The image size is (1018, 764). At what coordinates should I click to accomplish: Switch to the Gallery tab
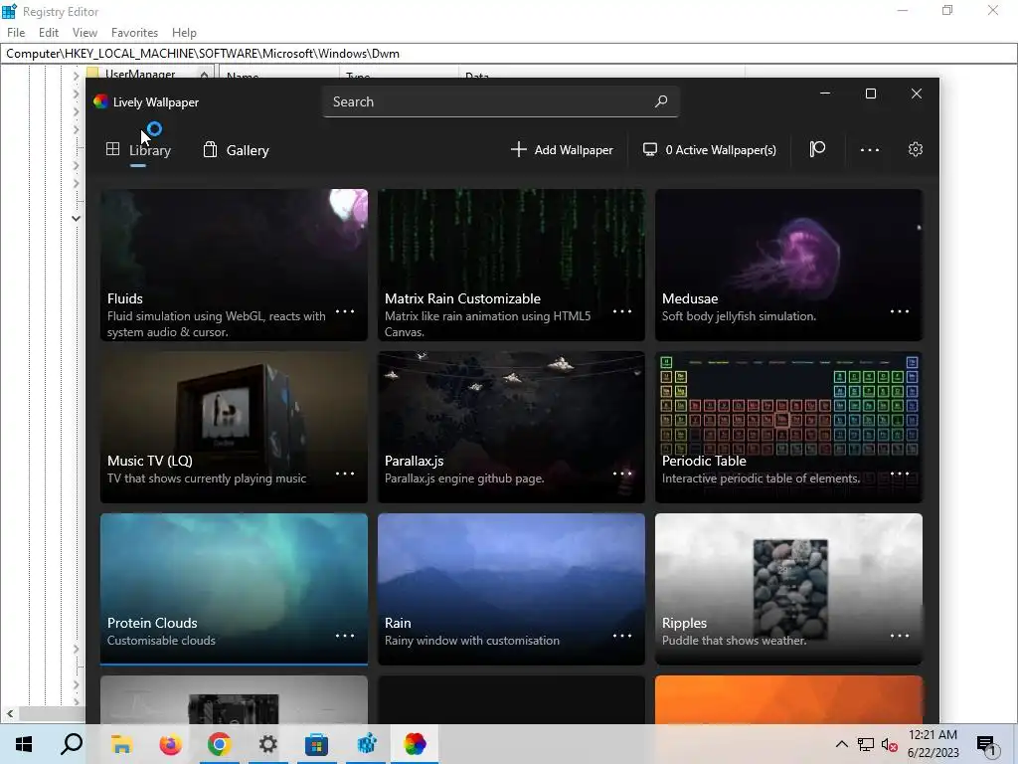(237, 150)
